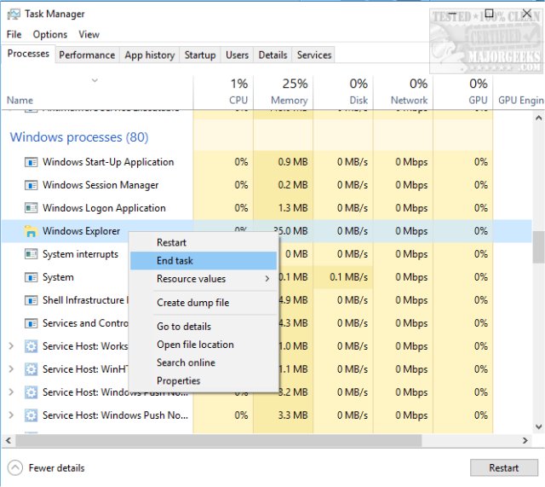Switch to the Processes tab
Image resolution: width=545 pixels, height=487 pixels.
28,54
